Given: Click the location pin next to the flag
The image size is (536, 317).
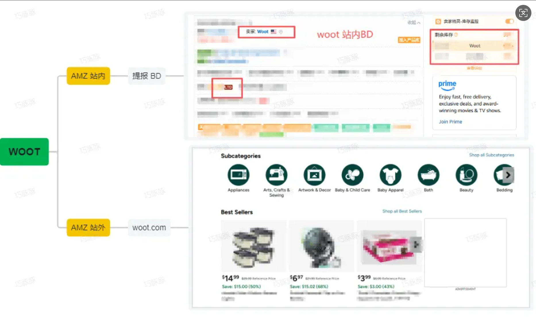Looking at the screenshot, I should click(x=281, y=32).
